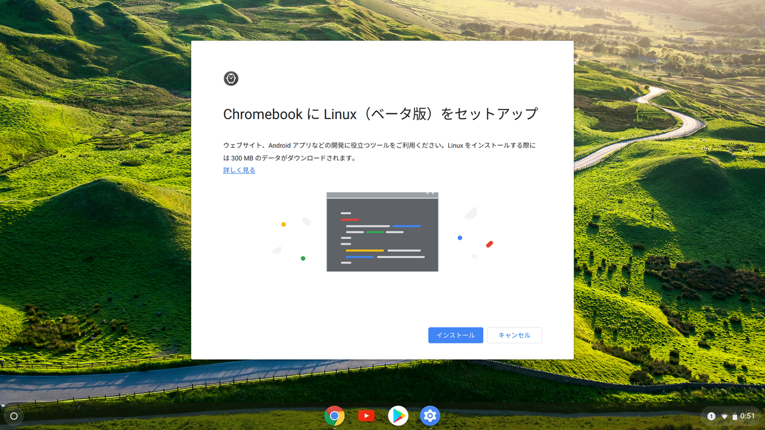The width and height of the screenshot is (765, 430).
Task: Open the Google Play Store shelf icon
Action: (398, 416)
